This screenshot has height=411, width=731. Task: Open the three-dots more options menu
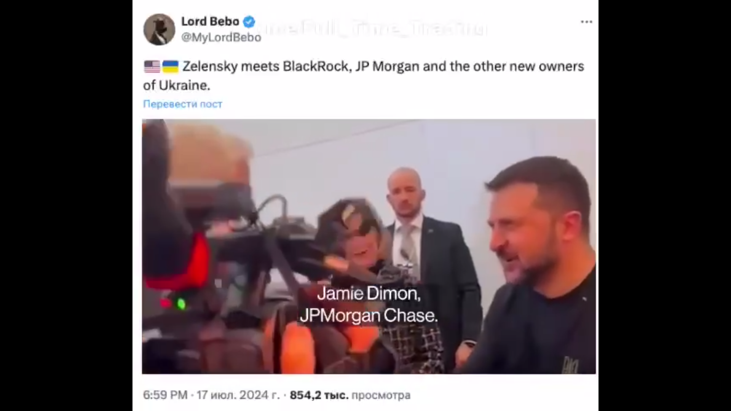[586, 22]
